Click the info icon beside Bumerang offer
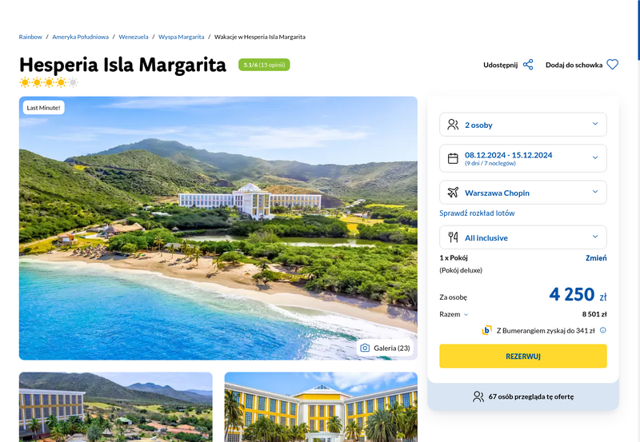The image size is (640, 442). (x=603, y=330)
